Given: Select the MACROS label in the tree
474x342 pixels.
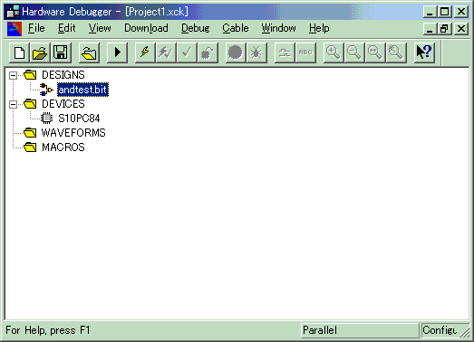Looking at the screenshot, I should [x=63, y=147].
